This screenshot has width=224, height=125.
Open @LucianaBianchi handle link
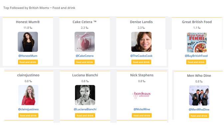[x=85, y=109]
